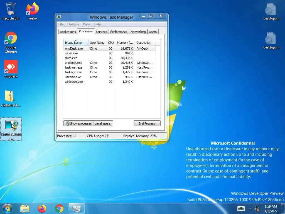Launch Chrome from the taskbar
285x214 pixels.
click(x=59, y=208)
